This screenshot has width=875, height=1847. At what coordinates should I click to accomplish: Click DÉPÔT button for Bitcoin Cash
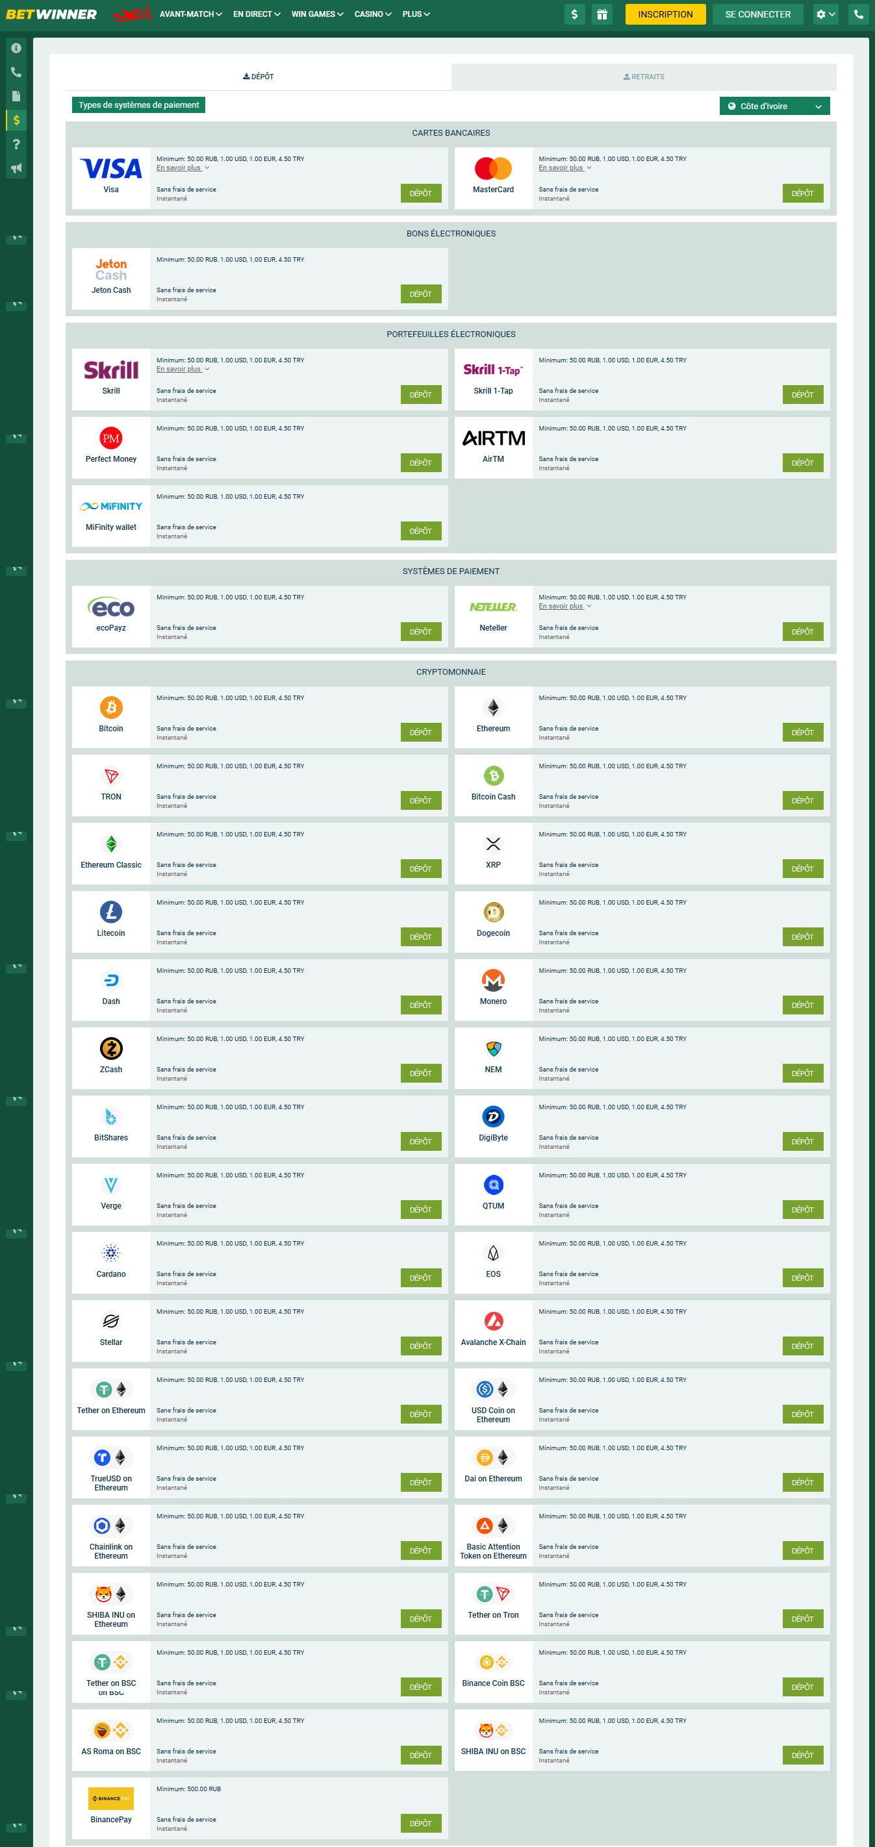(802, 800)
